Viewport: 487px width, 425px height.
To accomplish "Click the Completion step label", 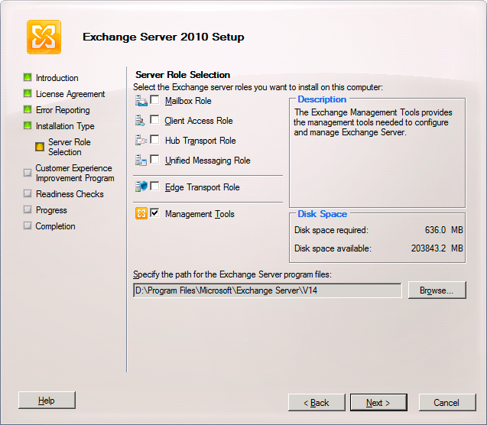I will [55, 226].
